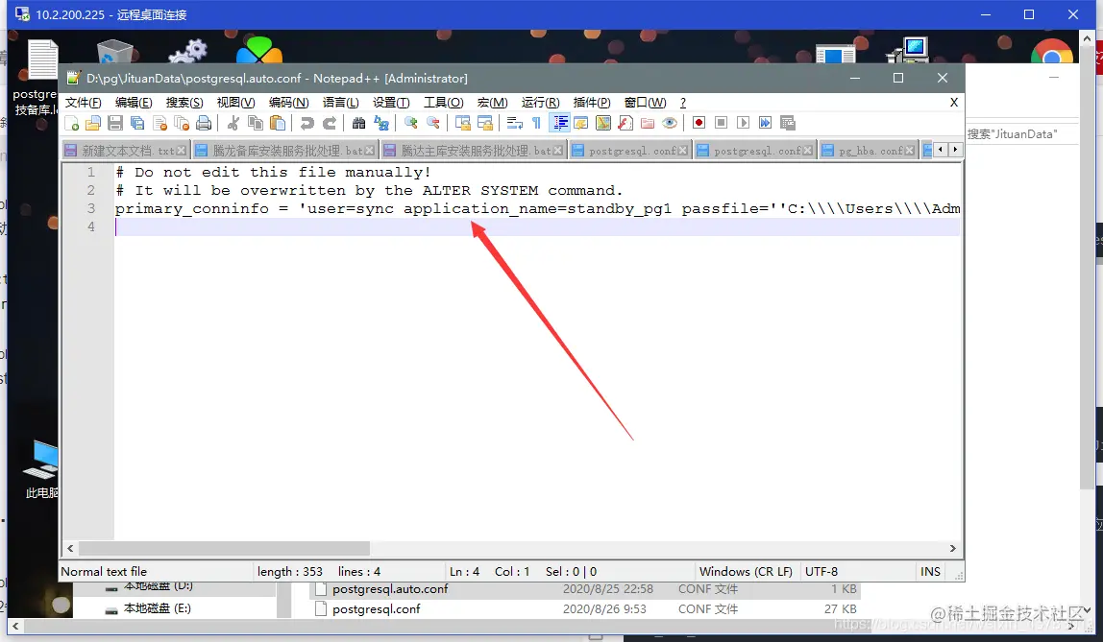This screenshot has width=1103, height=642.
Task: Click the Redo toolbar arrow
Action: 330,124
